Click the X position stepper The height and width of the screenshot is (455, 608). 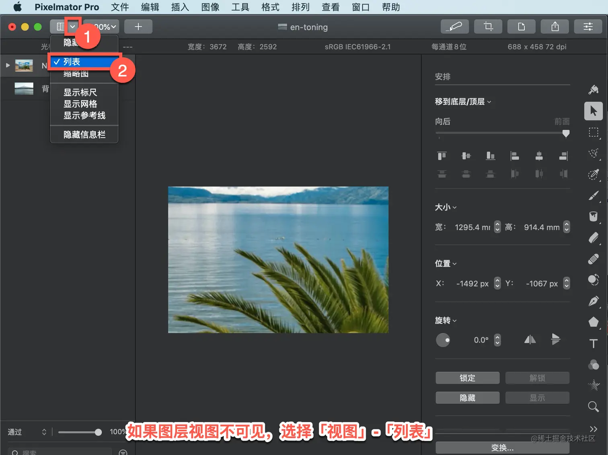click(x=497, y=283)
